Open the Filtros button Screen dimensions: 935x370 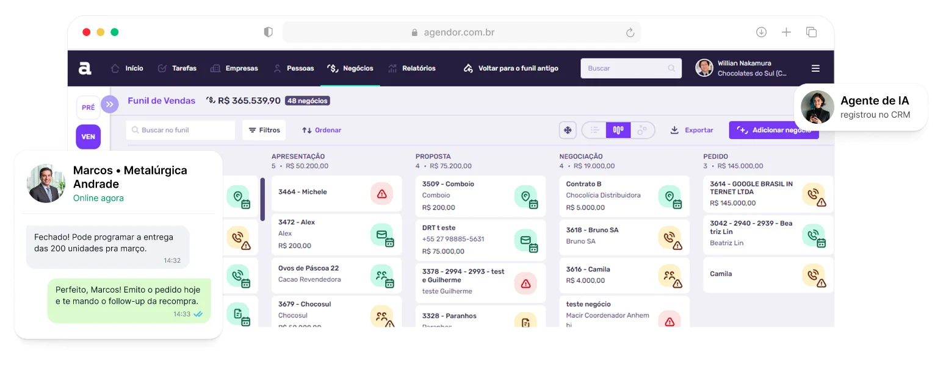pyautogui.click(x=264, y=130)
